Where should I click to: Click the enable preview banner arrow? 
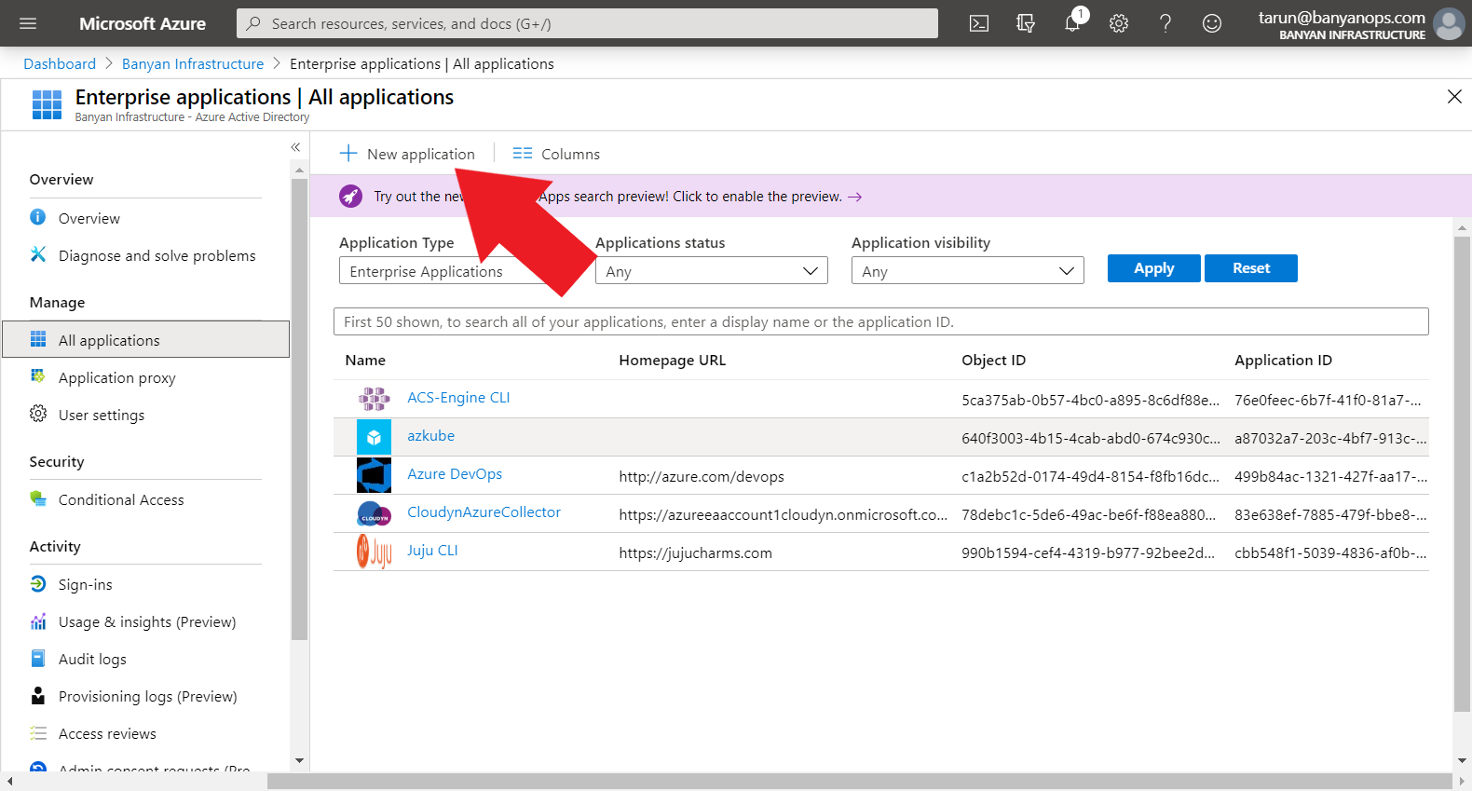click(x=854, y=197)
